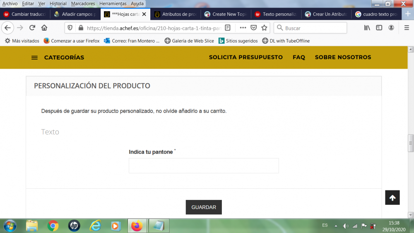Screen dimensions: 414x233
Task: Switch to Texto personaliz tab
Action: point(276,14)
